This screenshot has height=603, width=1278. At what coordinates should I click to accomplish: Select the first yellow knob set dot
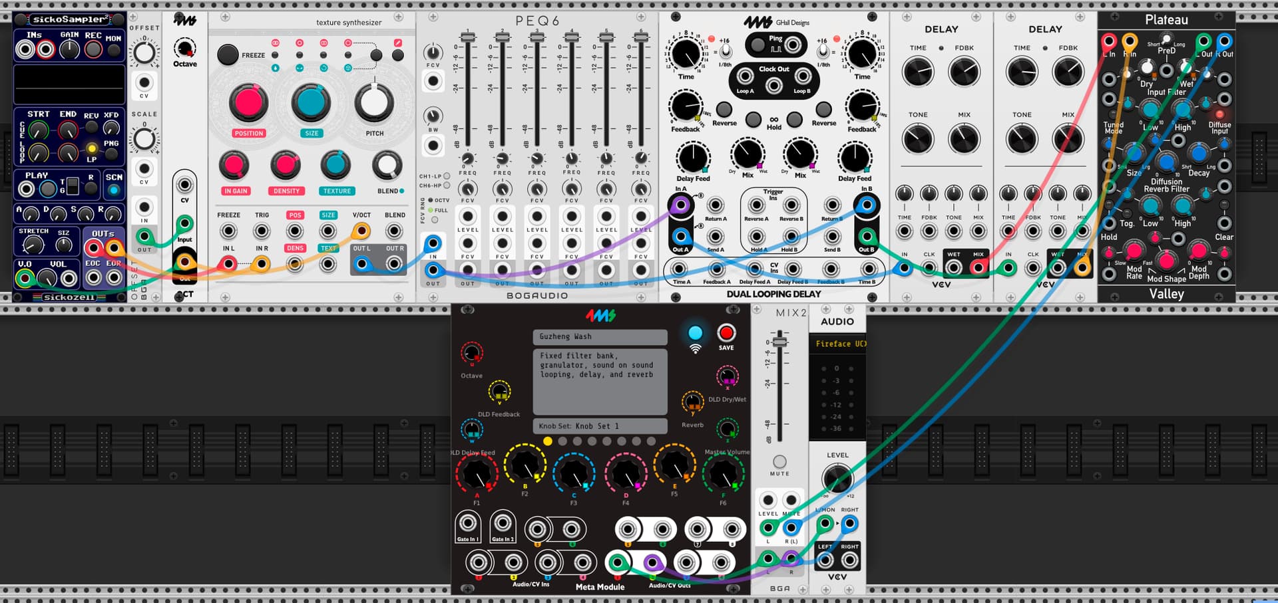pyautogui.click(x=547, y=441)
